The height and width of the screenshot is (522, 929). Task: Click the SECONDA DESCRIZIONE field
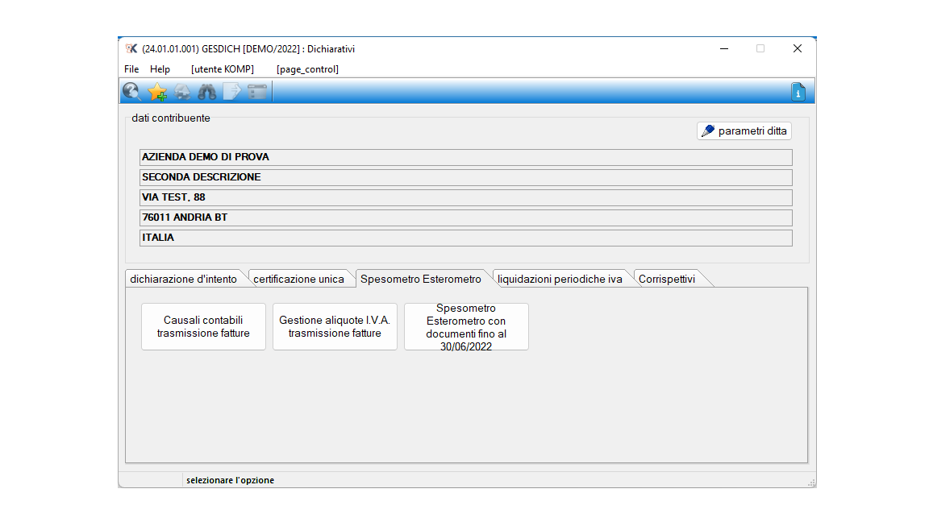click(x=465, y=177)
